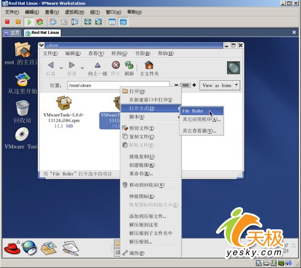This screenshot has height=268, width=301.
Task: Click the yellow Suspend icon in VMware toolbar
Action: (18, 22)
